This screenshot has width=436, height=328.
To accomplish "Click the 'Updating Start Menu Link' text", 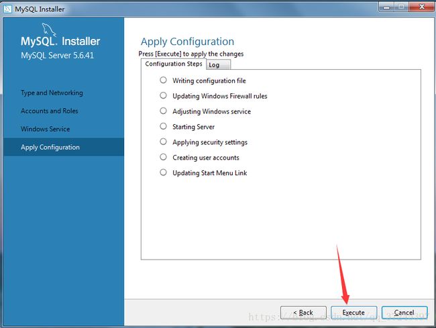I will click(x=210, y=173).
